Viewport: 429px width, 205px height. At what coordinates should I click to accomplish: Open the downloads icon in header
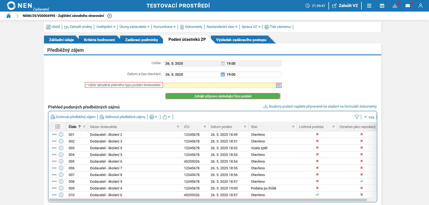tap(395, 6)
